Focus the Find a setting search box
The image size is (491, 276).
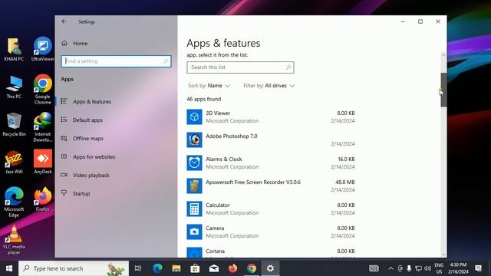pyautogui.click(x=116, y=61)
